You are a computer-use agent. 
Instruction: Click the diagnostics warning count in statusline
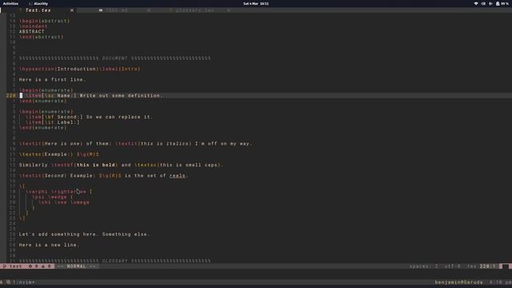(46, 266)
